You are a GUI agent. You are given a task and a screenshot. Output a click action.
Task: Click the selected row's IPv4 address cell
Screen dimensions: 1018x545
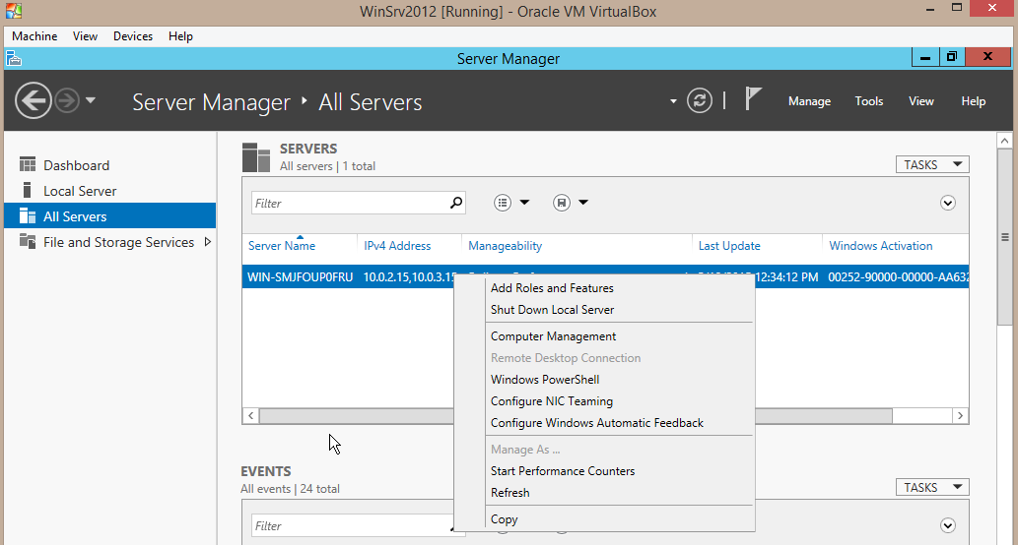(410, 277)
